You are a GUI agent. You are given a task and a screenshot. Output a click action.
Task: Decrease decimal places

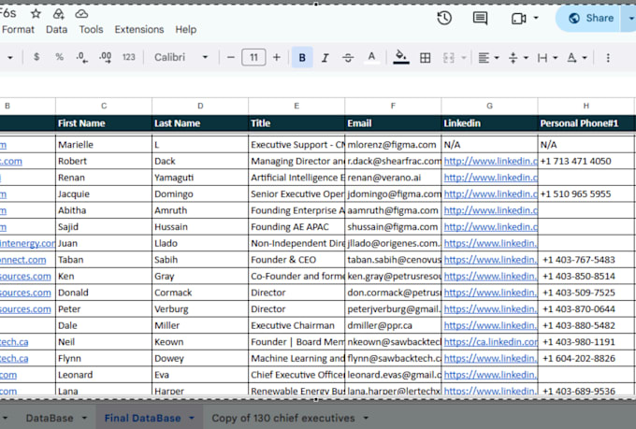(81, 58)
